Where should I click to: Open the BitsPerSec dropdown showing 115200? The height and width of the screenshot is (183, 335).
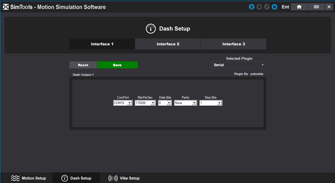[145, 103]
